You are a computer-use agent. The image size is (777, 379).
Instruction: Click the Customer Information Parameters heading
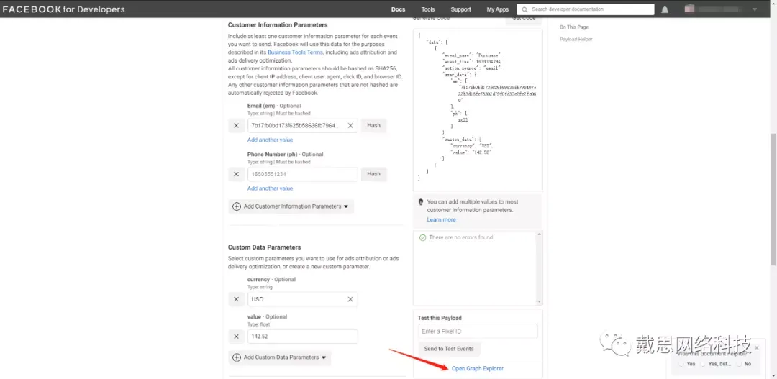pos(278,24)
